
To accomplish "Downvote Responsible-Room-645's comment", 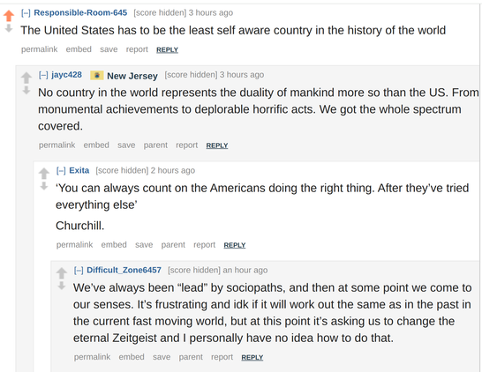I will pos(9,28).
